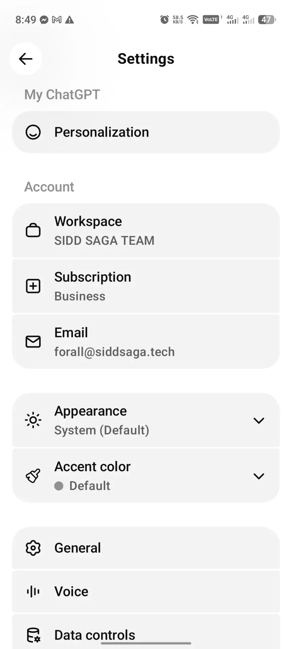Screen dimensions: 292x649
Task: Click the Accent color paintbrush icon
Action: click(x=33, y=476)
